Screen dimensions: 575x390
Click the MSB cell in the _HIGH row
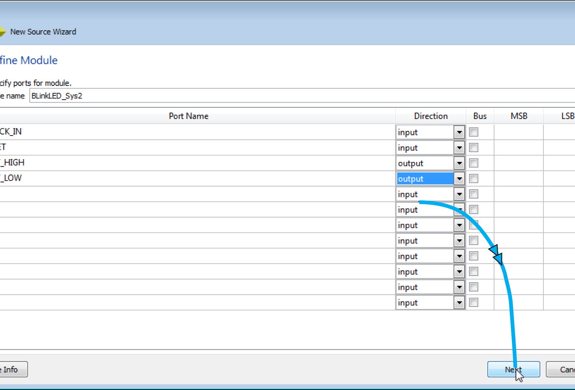519,163
